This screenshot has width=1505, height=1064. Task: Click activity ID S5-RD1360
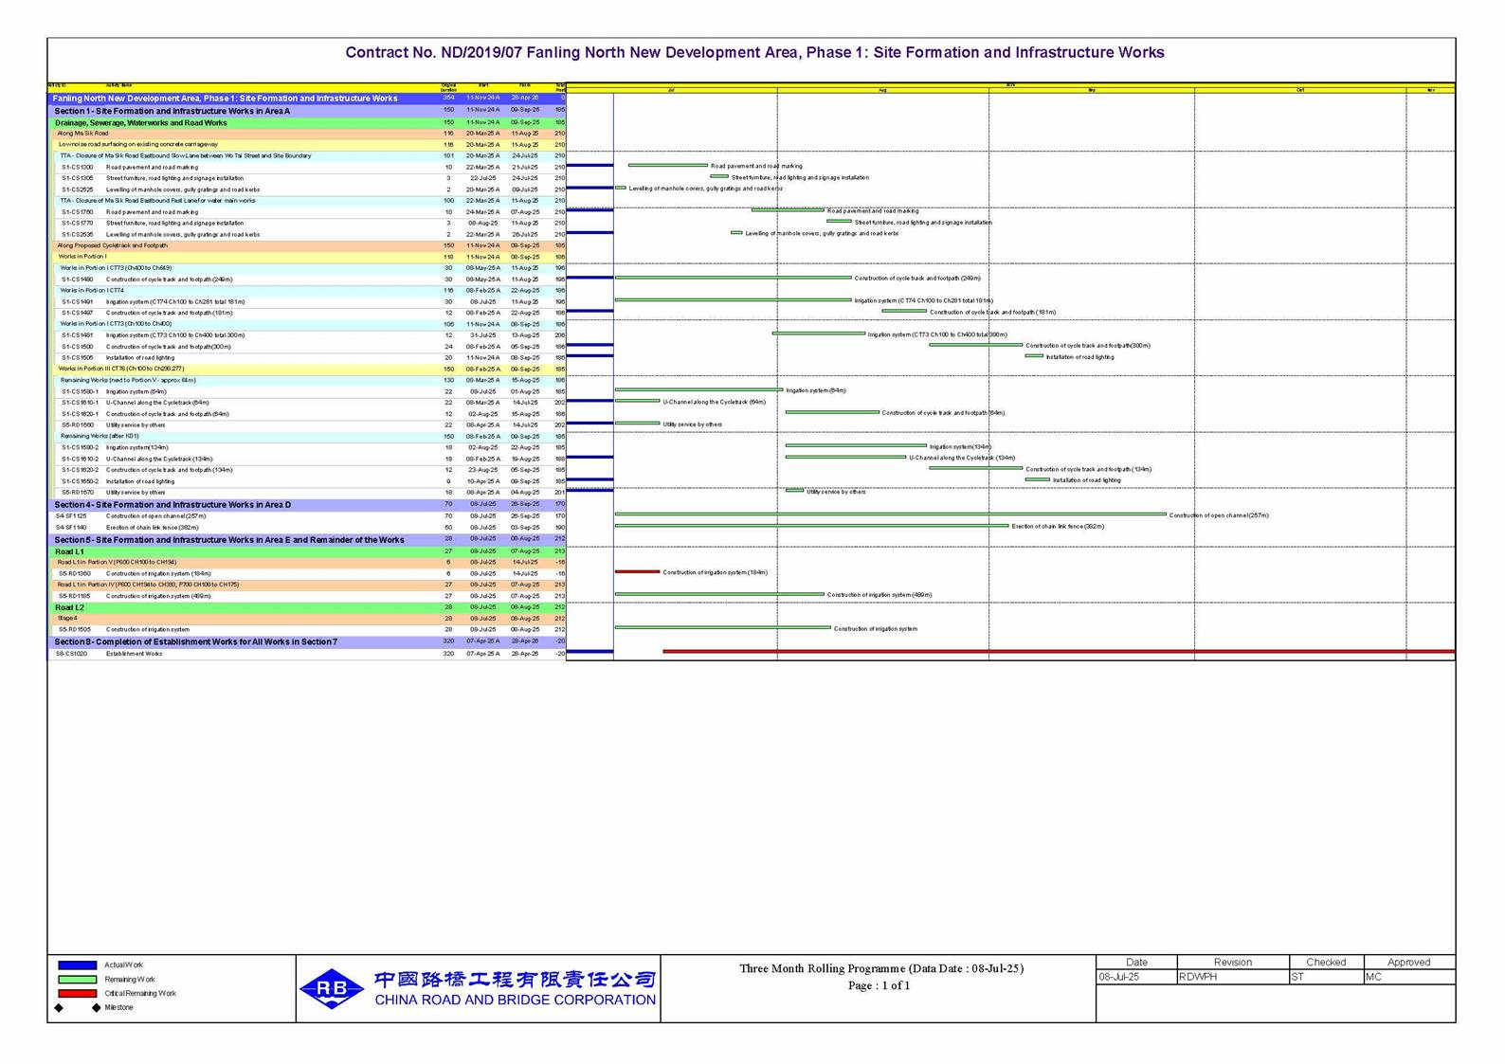pos(75,574)
